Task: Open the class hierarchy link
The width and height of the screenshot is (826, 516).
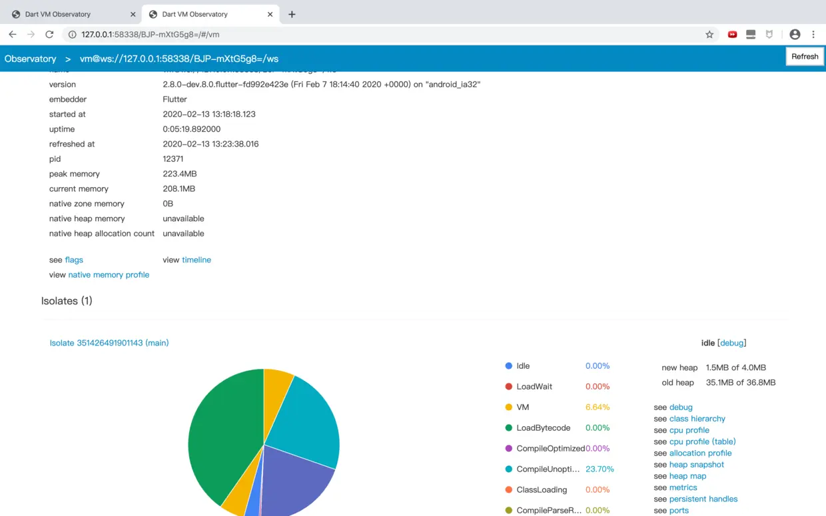Action: (697, 419)
